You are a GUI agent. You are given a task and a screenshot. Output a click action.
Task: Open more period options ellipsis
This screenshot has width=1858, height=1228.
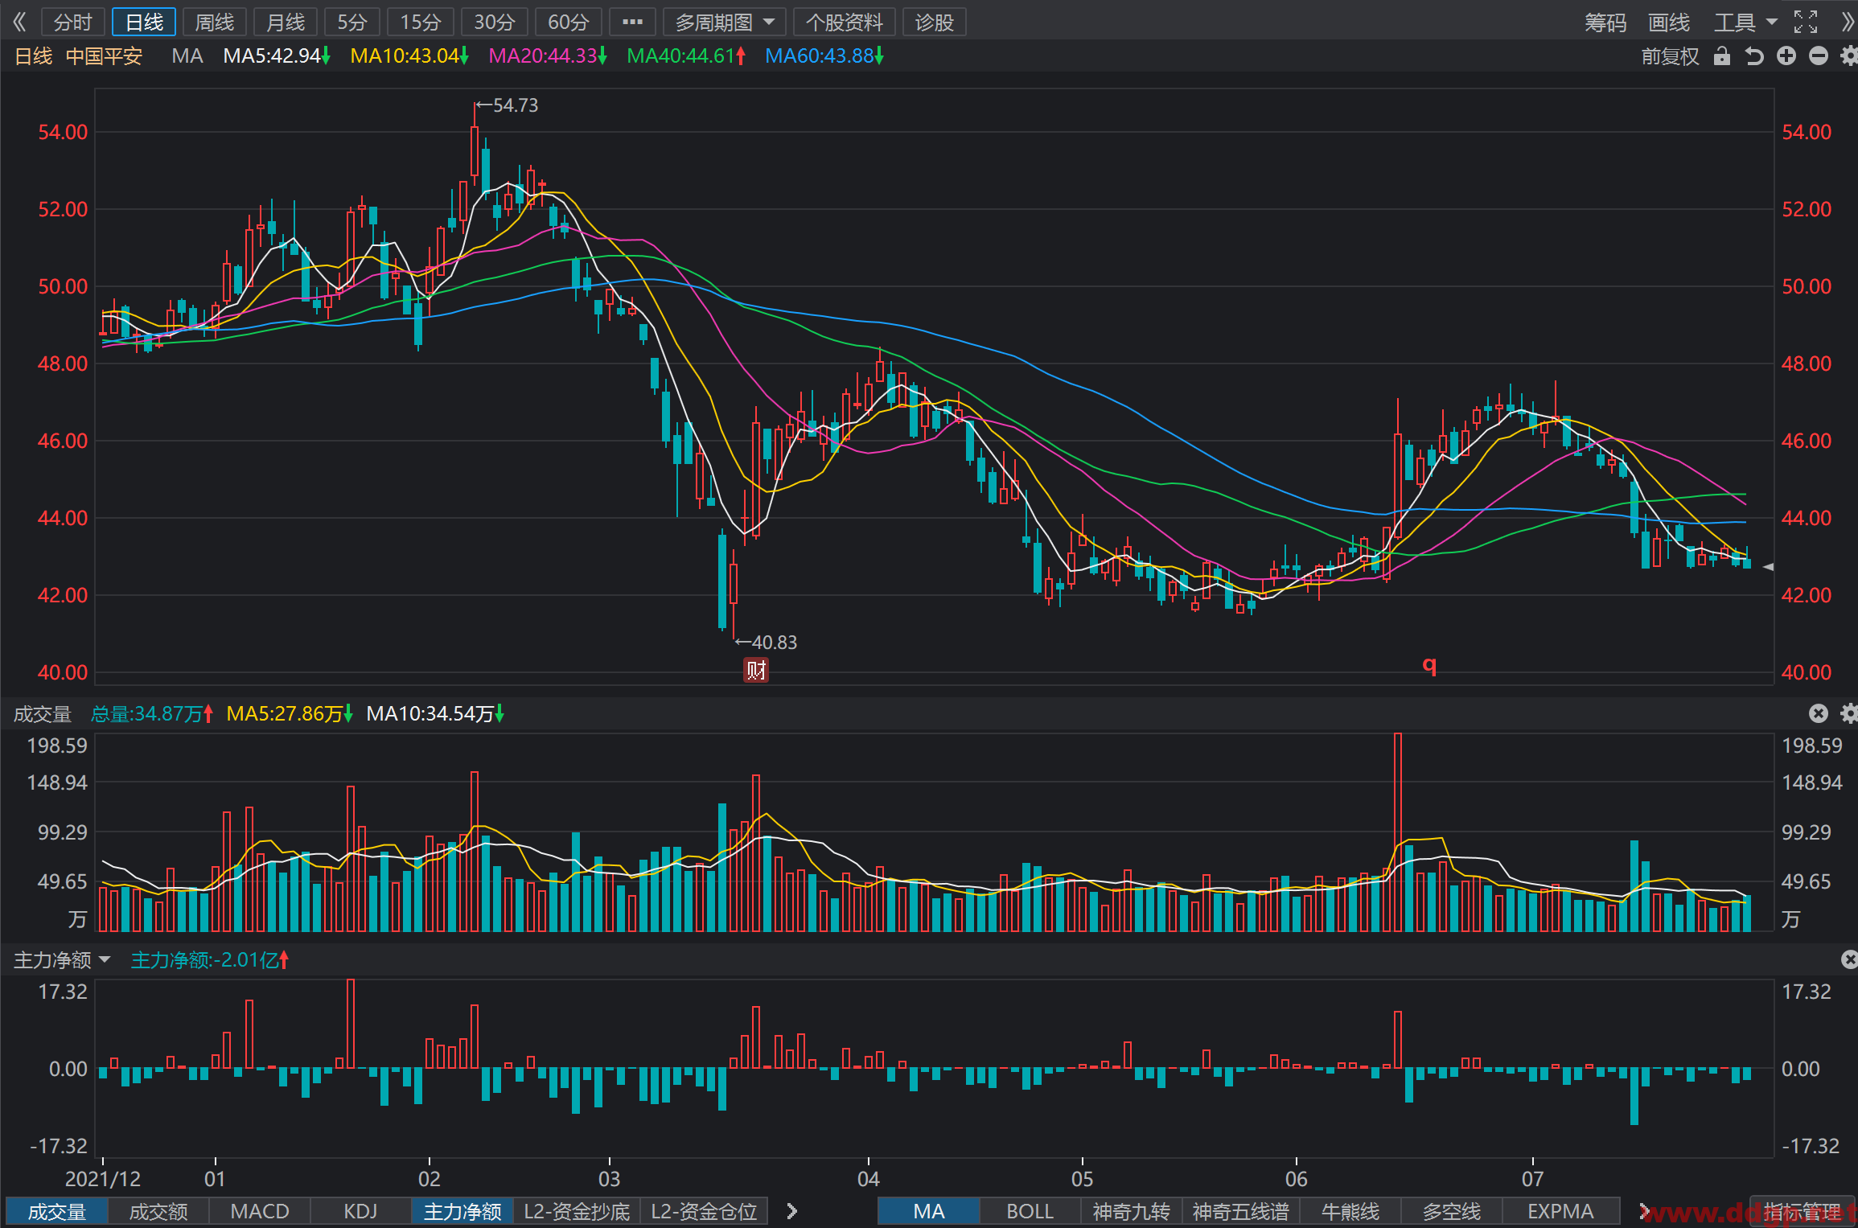[632, 22]
